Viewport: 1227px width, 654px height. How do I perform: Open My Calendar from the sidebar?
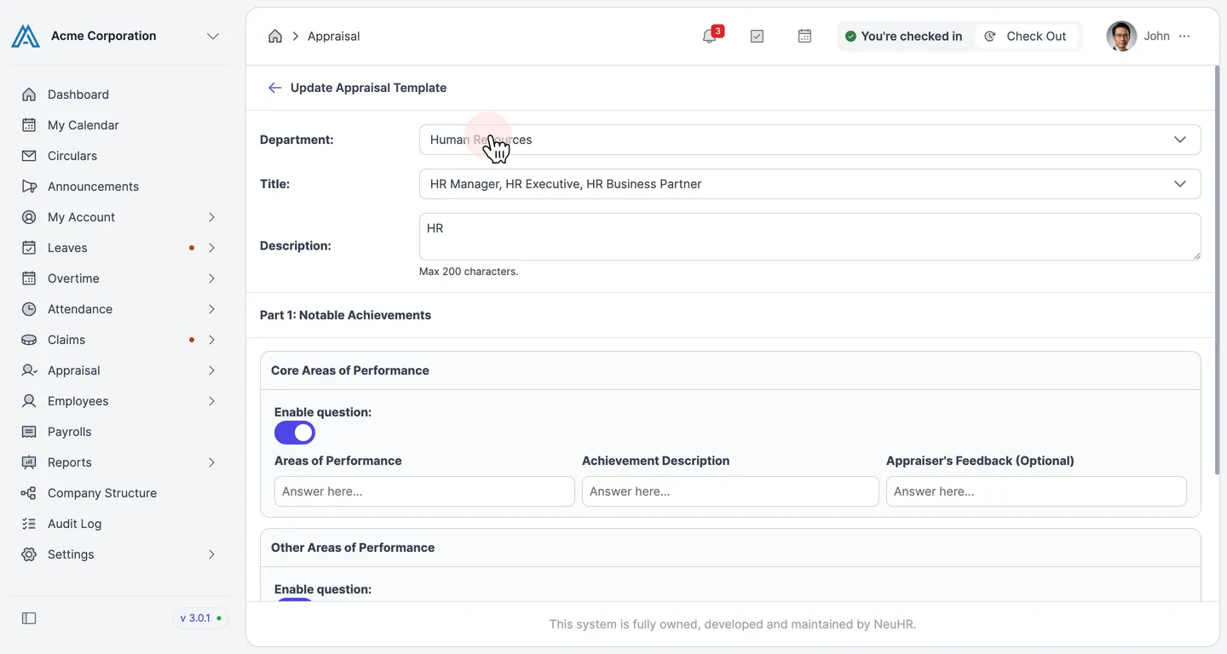click(84, 125)
